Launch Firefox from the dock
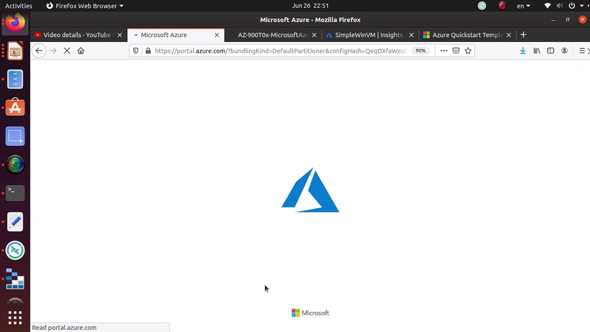Screen dimensions: 590x332 tap(15, 23)
